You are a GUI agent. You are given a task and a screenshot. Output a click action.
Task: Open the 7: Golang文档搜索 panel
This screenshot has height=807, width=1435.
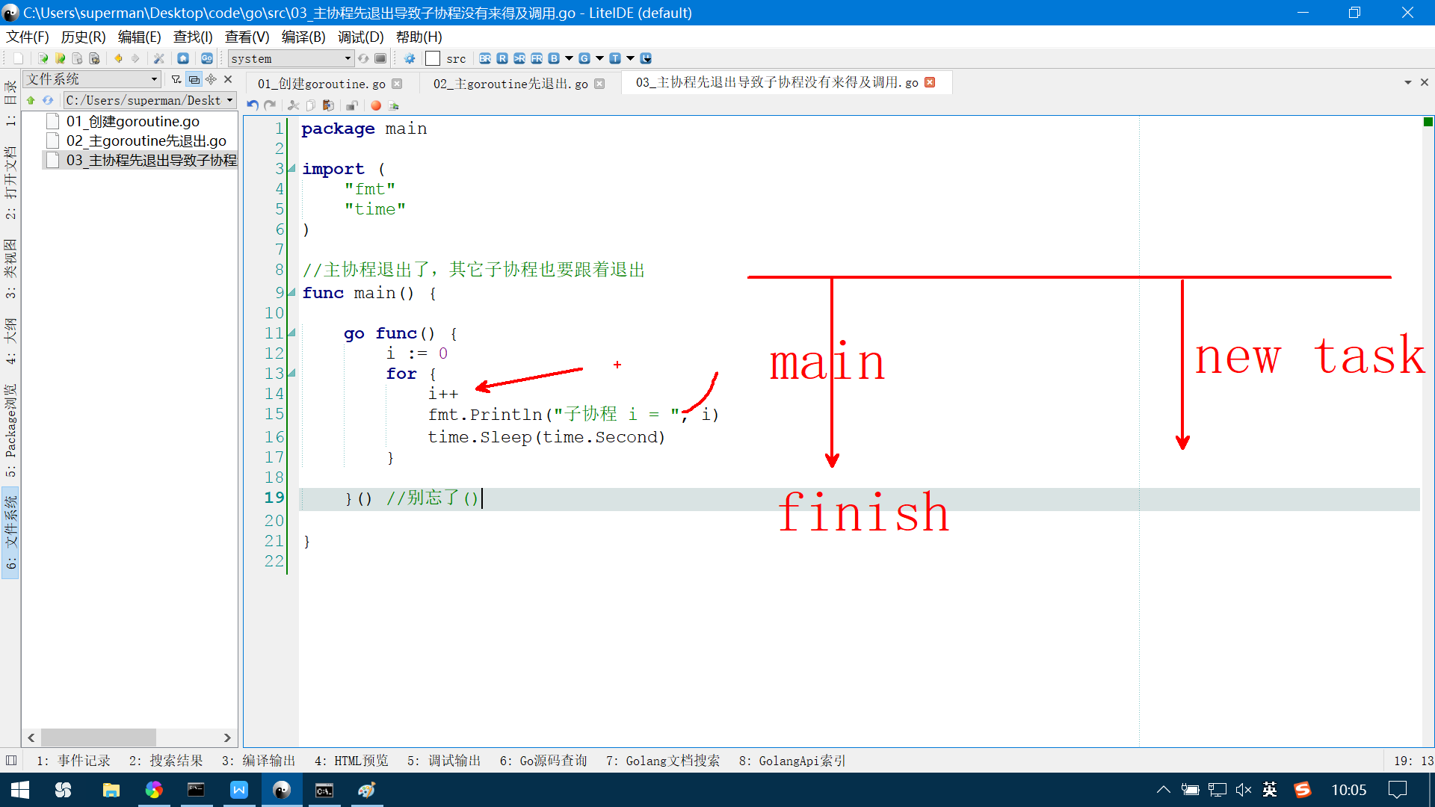click(662, 761)
